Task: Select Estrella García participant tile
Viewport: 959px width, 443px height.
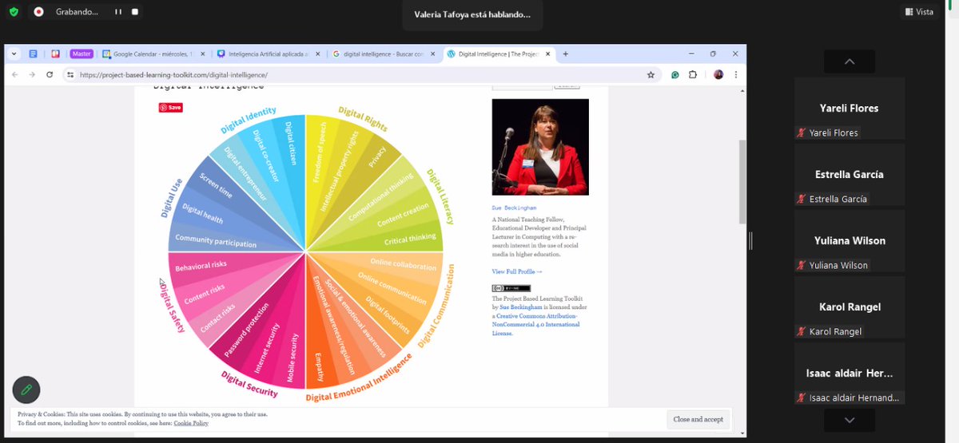Action: point(849,175)
